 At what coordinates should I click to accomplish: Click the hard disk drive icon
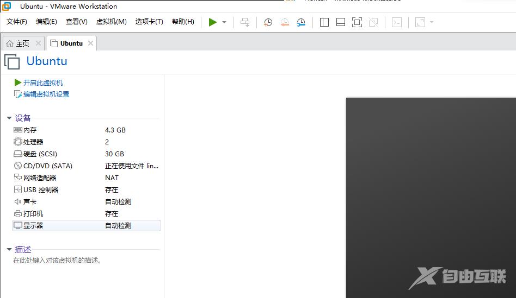18,154
